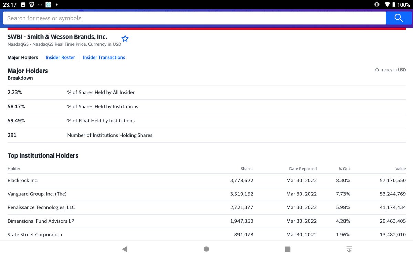Image resolution: width=413 pixels, height=258 pixels.
Task: Tap the 59.49% float held value
Action: tap(16, 121)
